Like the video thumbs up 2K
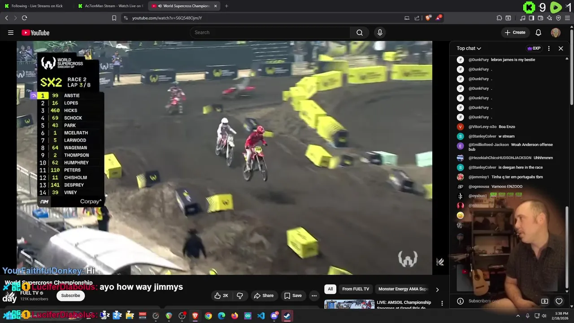Screen dimensions: 574x323 click(221, 296)
